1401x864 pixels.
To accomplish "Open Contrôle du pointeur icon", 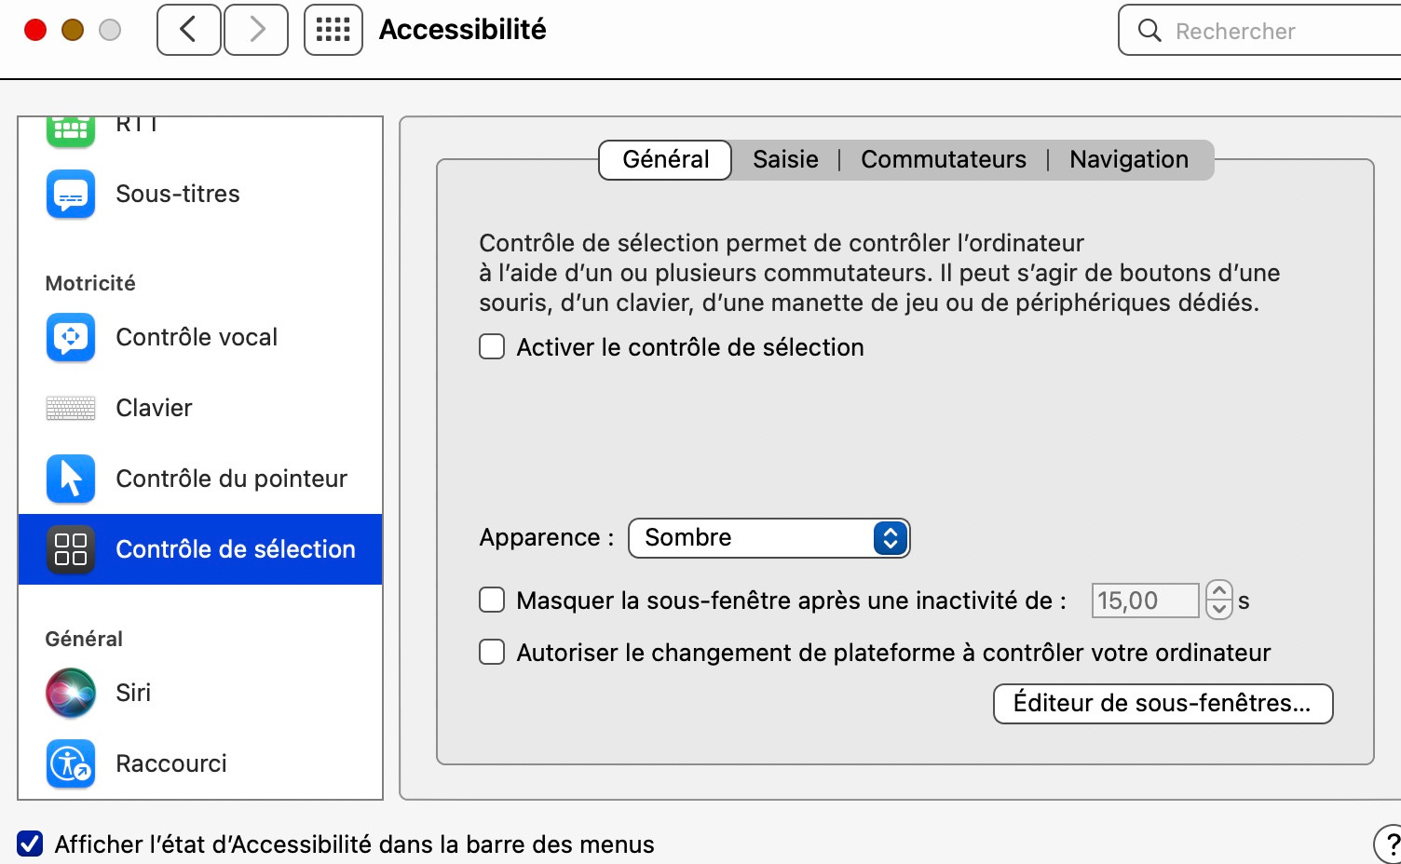I will [x=71, y=479].
